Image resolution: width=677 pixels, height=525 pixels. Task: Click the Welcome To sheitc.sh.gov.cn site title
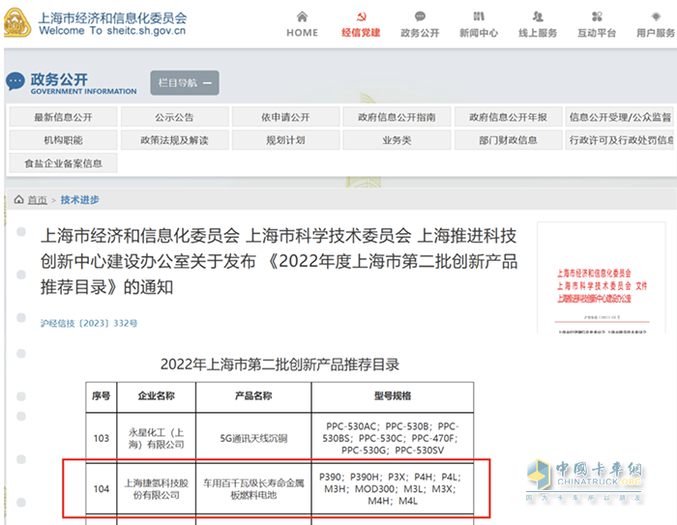[112, 31]
